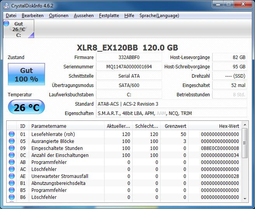Screen dimensions: 255x209
Task: Click status orb for Anzahl der Einschaltungen row
Action: tap(12, 155)
